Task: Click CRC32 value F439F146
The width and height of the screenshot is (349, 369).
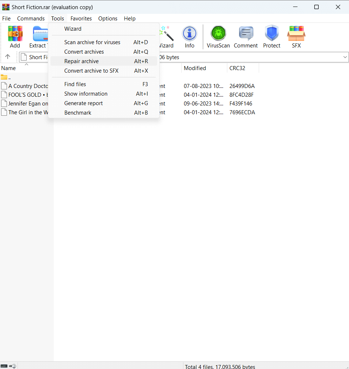Action: click(x=241, y=104)
